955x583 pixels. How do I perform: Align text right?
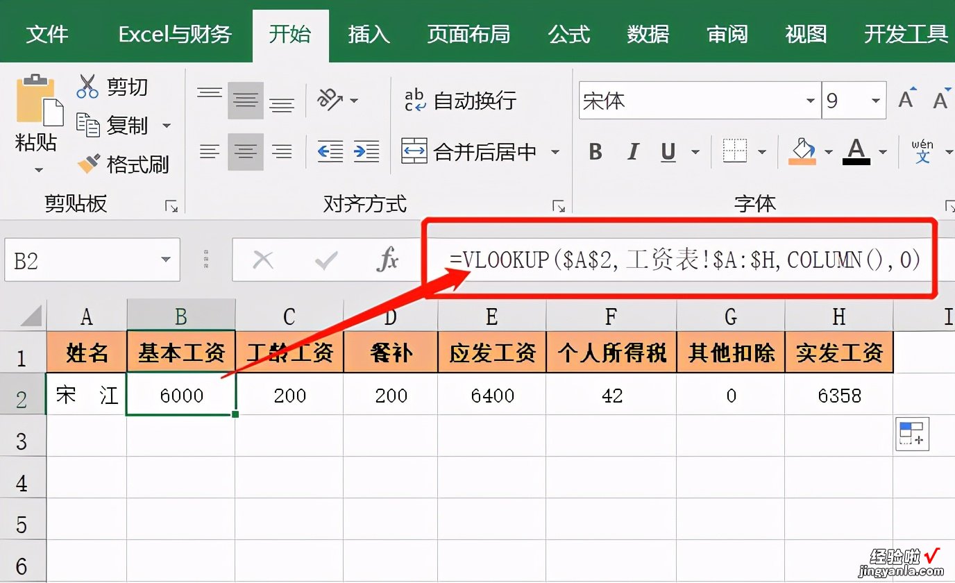282,151
